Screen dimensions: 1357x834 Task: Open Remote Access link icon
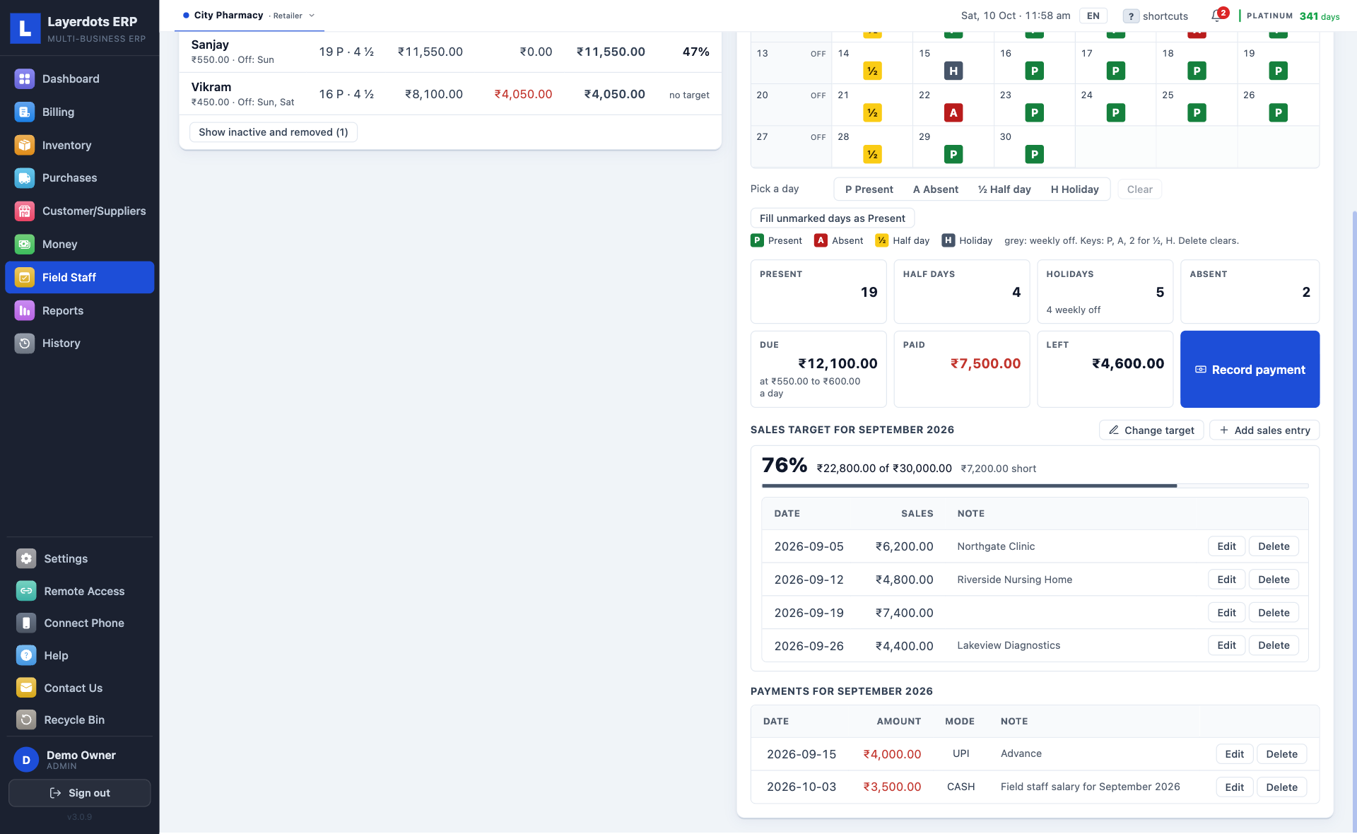tap(26, 591)
